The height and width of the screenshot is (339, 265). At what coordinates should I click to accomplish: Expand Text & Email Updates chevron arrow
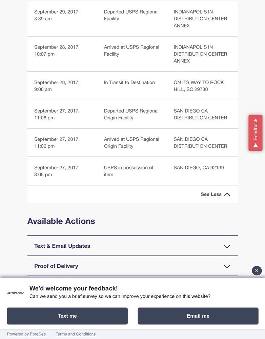(x=227, y=246)
